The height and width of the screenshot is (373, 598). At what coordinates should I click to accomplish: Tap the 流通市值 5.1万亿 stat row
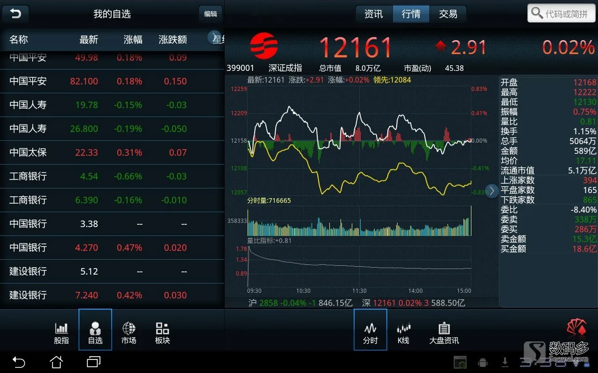pos(548,170)
